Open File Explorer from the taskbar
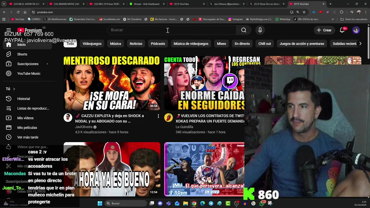 186,203
